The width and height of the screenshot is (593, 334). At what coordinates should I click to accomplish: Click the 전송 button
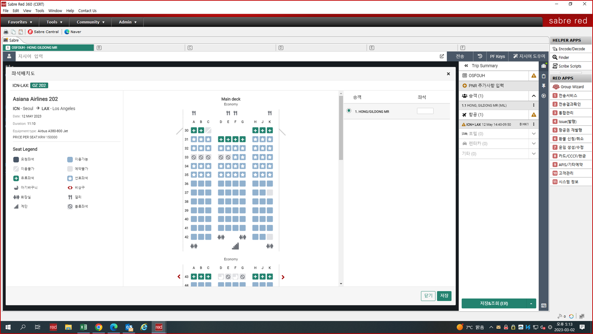[460, 56]
